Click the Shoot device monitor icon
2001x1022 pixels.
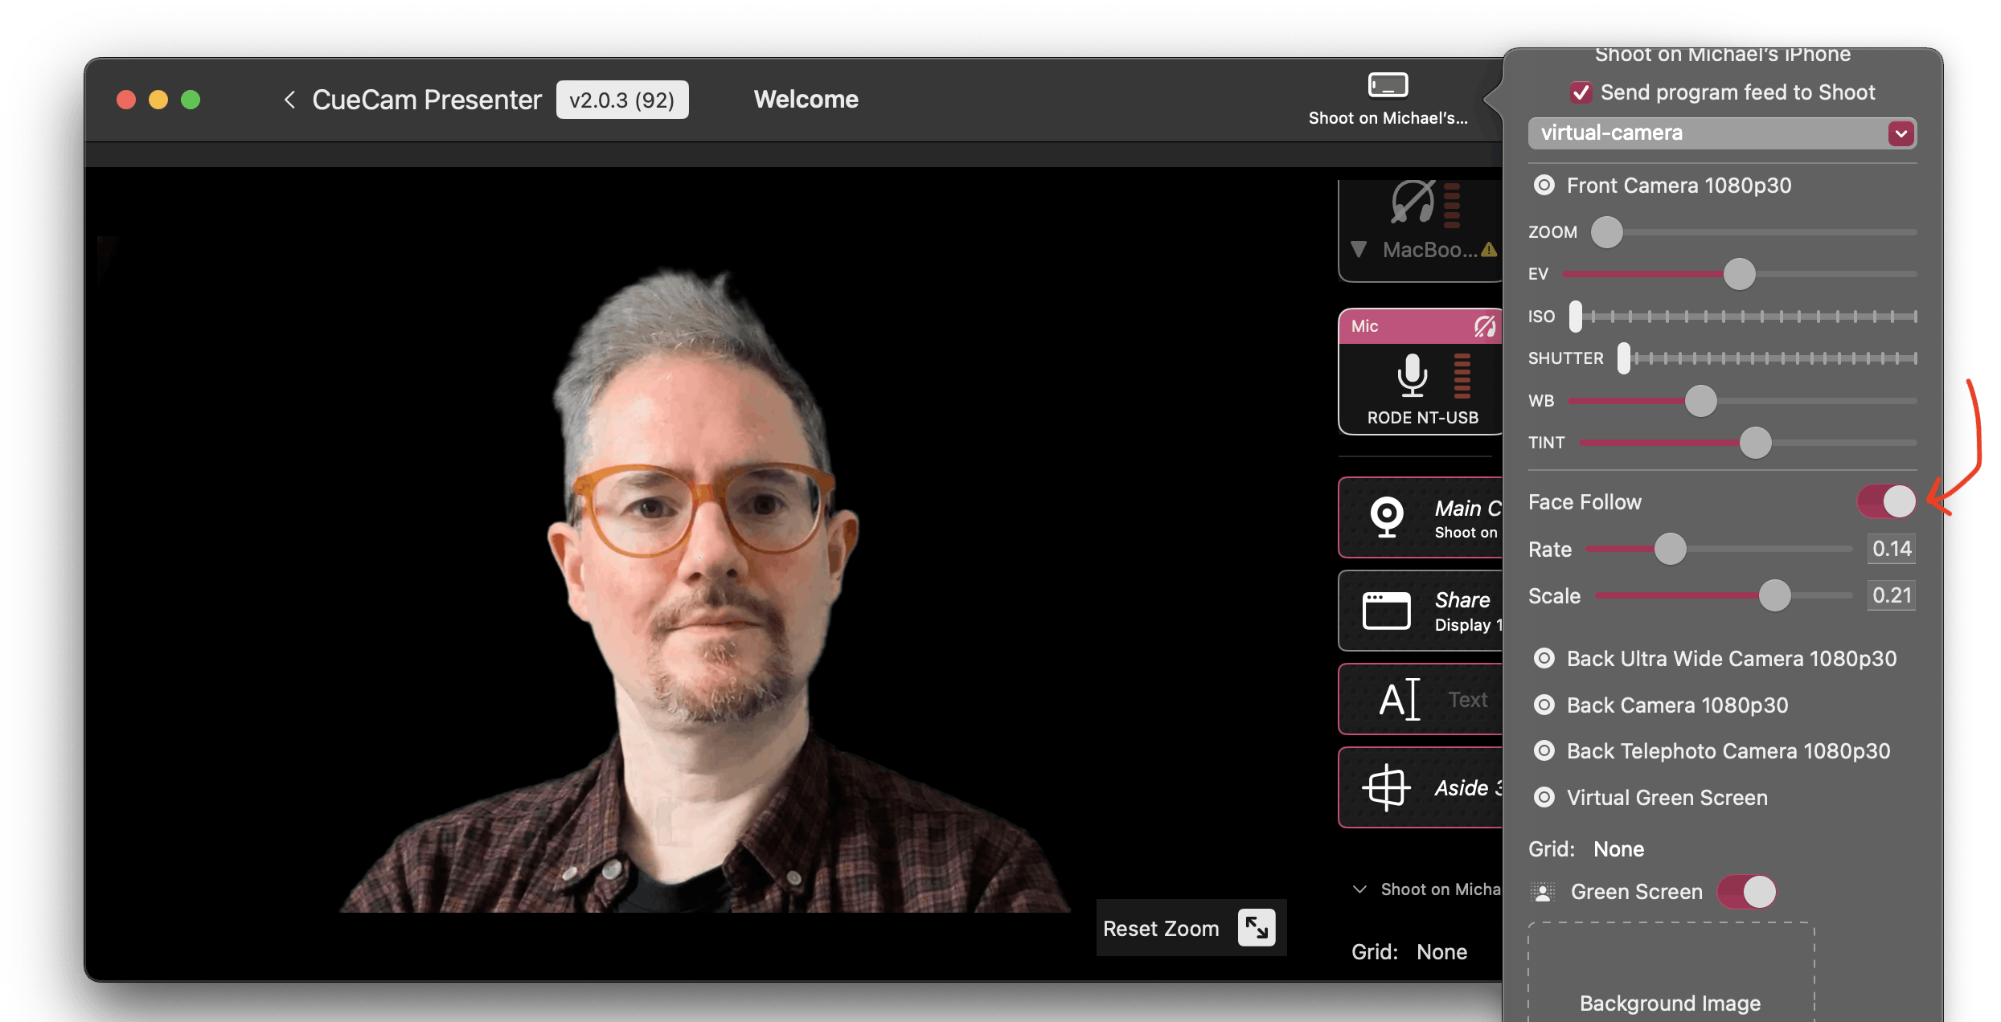tap(1388, 84)
